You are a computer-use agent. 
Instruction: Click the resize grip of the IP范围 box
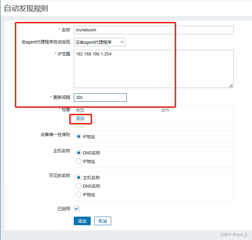[x=231, y=86]
